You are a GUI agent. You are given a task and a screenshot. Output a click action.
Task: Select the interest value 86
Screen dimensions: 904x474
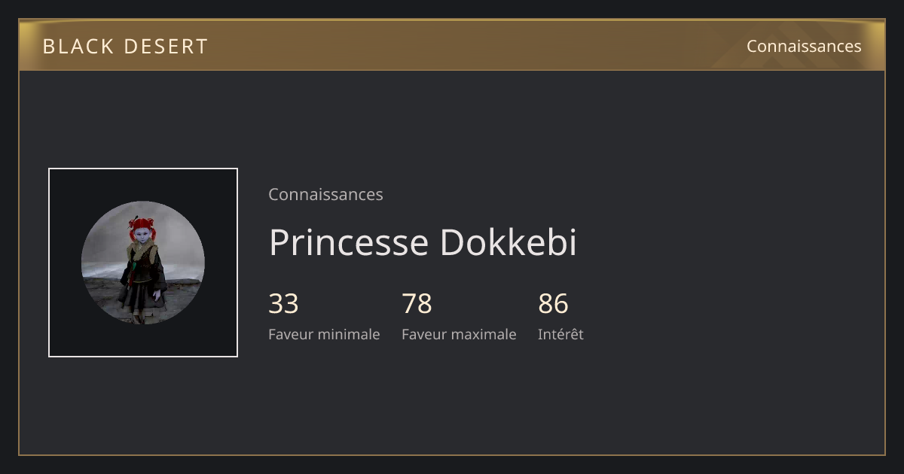(x=553, y=304)
